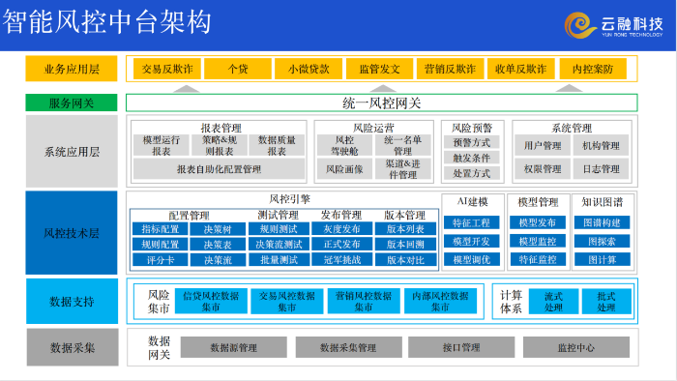This screenshot has width=677, height=381.
Task: Select 触发条件 under 风险预警
Action: point(472,158)
